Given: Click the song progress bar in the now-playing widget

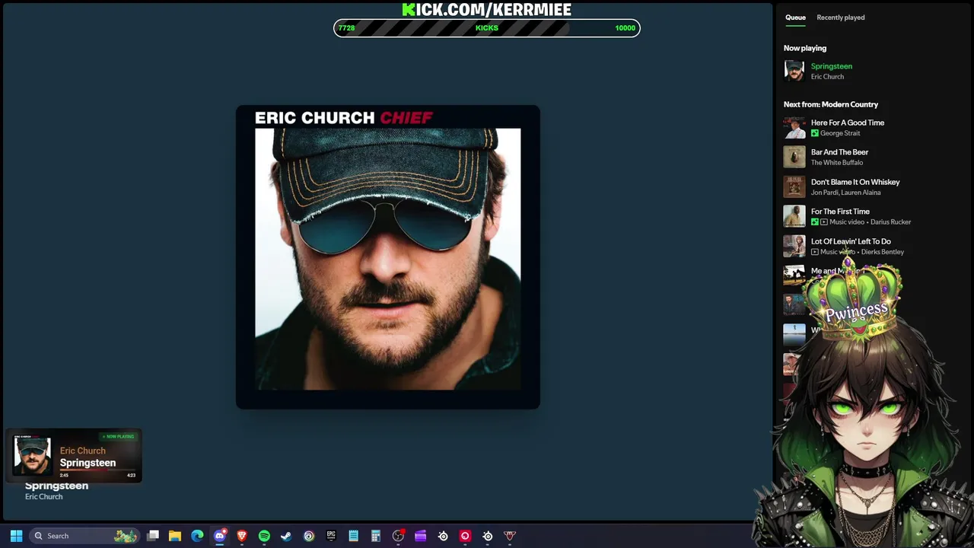Looking at the screenshot, I should tap(97, 470).
